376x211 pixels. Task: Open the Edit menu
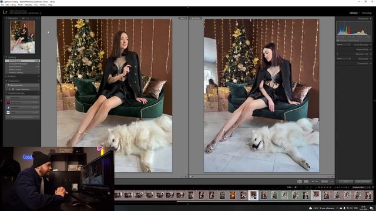coord(7,5)
